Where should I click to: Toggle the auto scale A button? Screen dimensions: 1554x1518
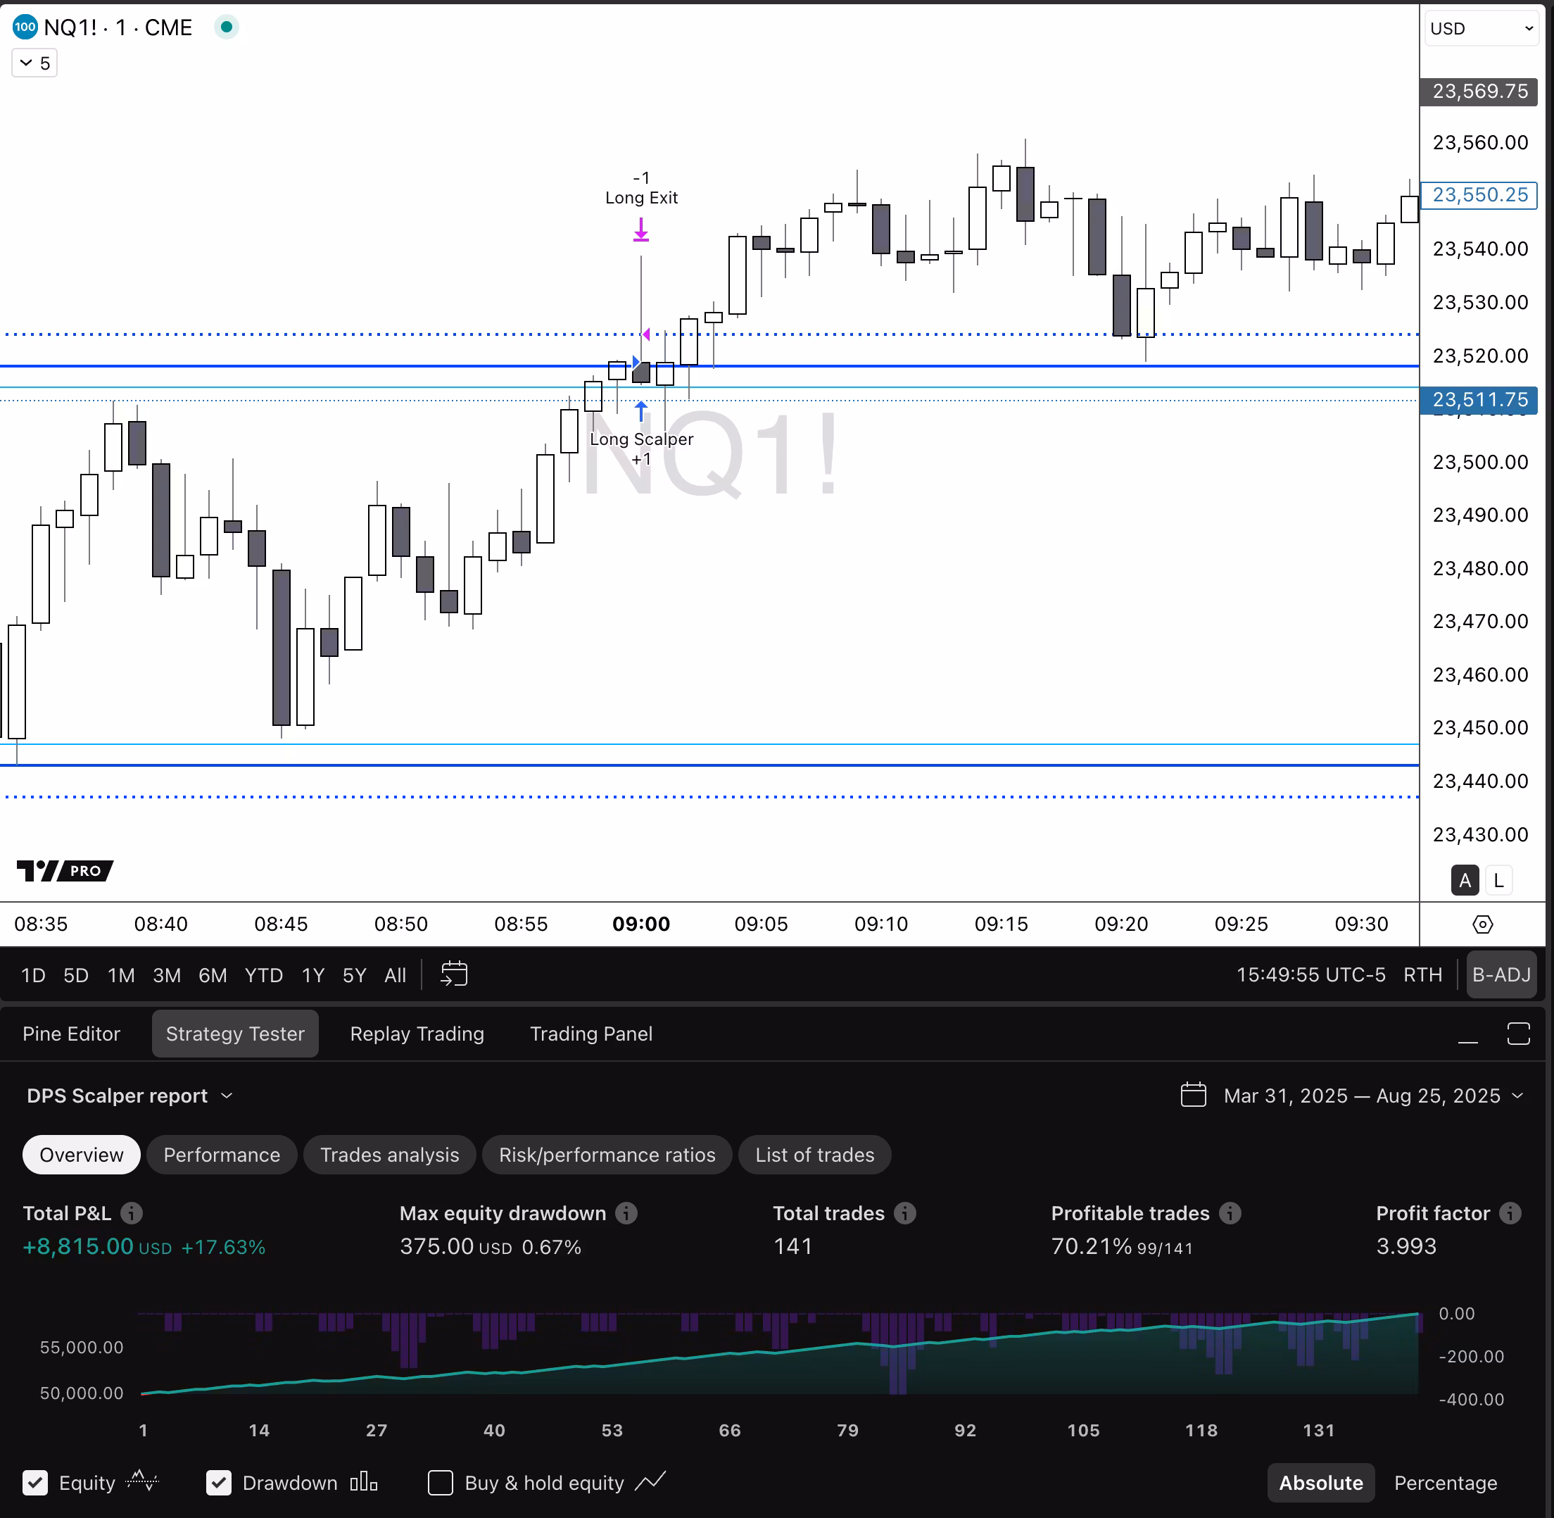click(x=1464, y=880)
